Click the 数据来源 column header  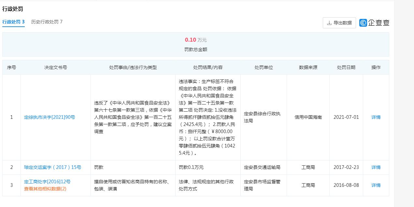307,67
